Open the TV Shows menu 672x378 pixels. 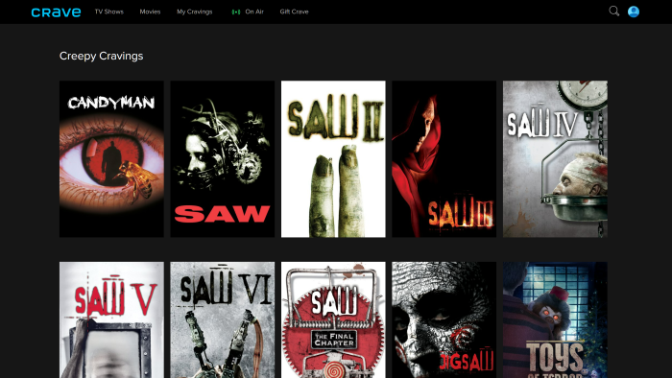(108, 12)
